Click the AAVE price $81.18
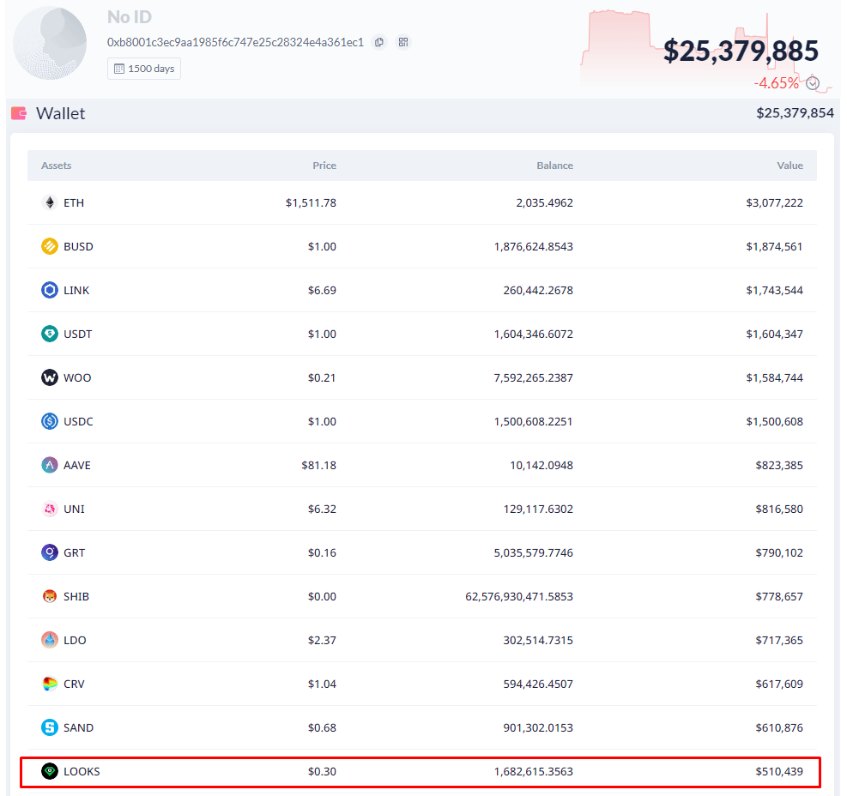Viewport: 847px width, 796px height. 318,466
